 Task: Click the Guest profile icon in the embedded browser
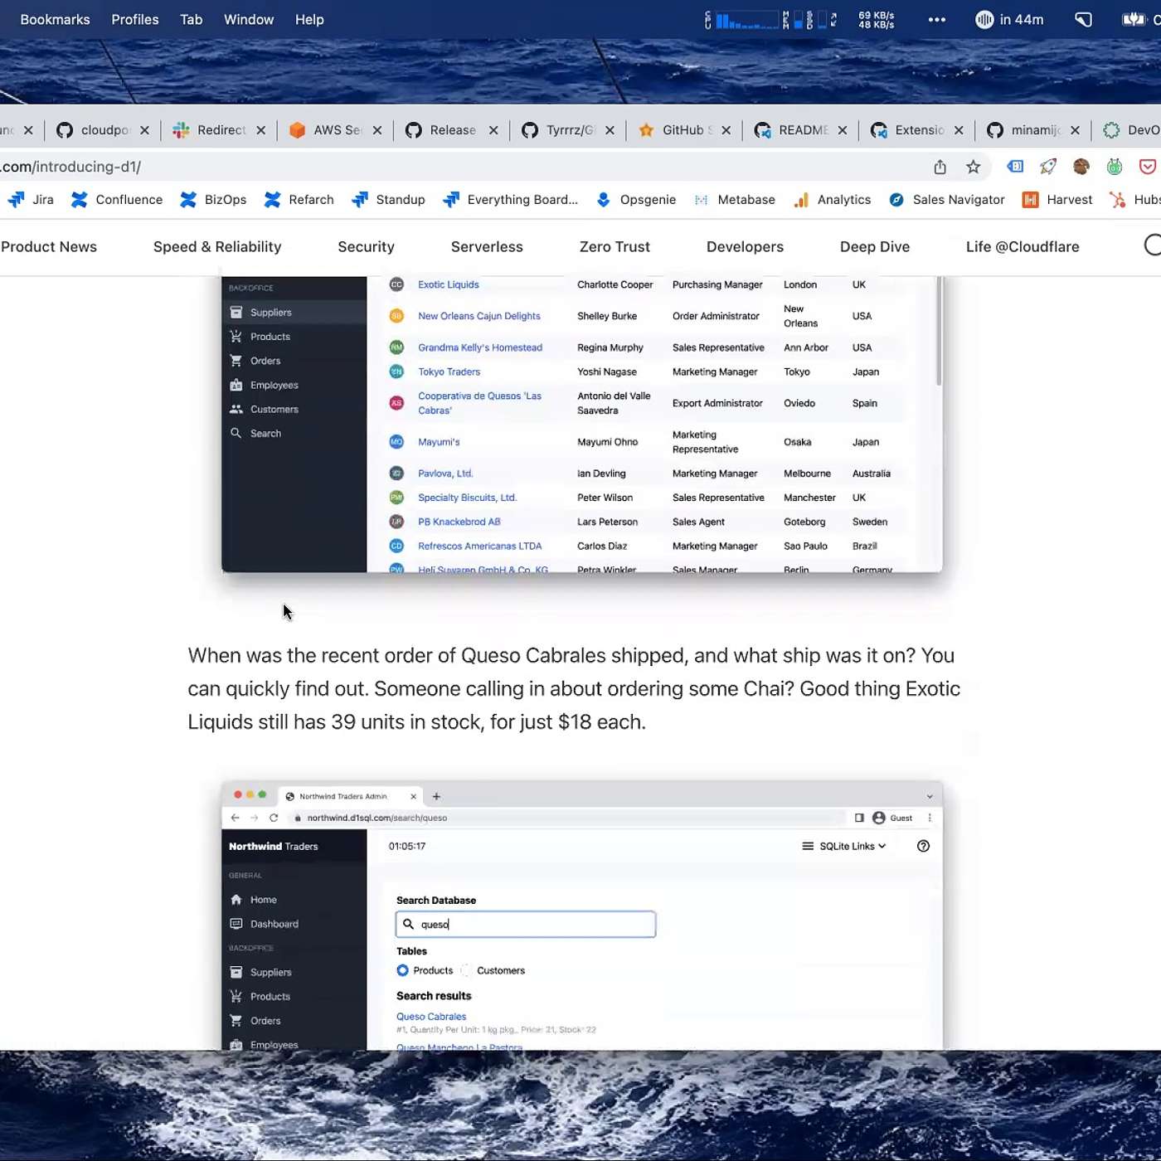879,818
